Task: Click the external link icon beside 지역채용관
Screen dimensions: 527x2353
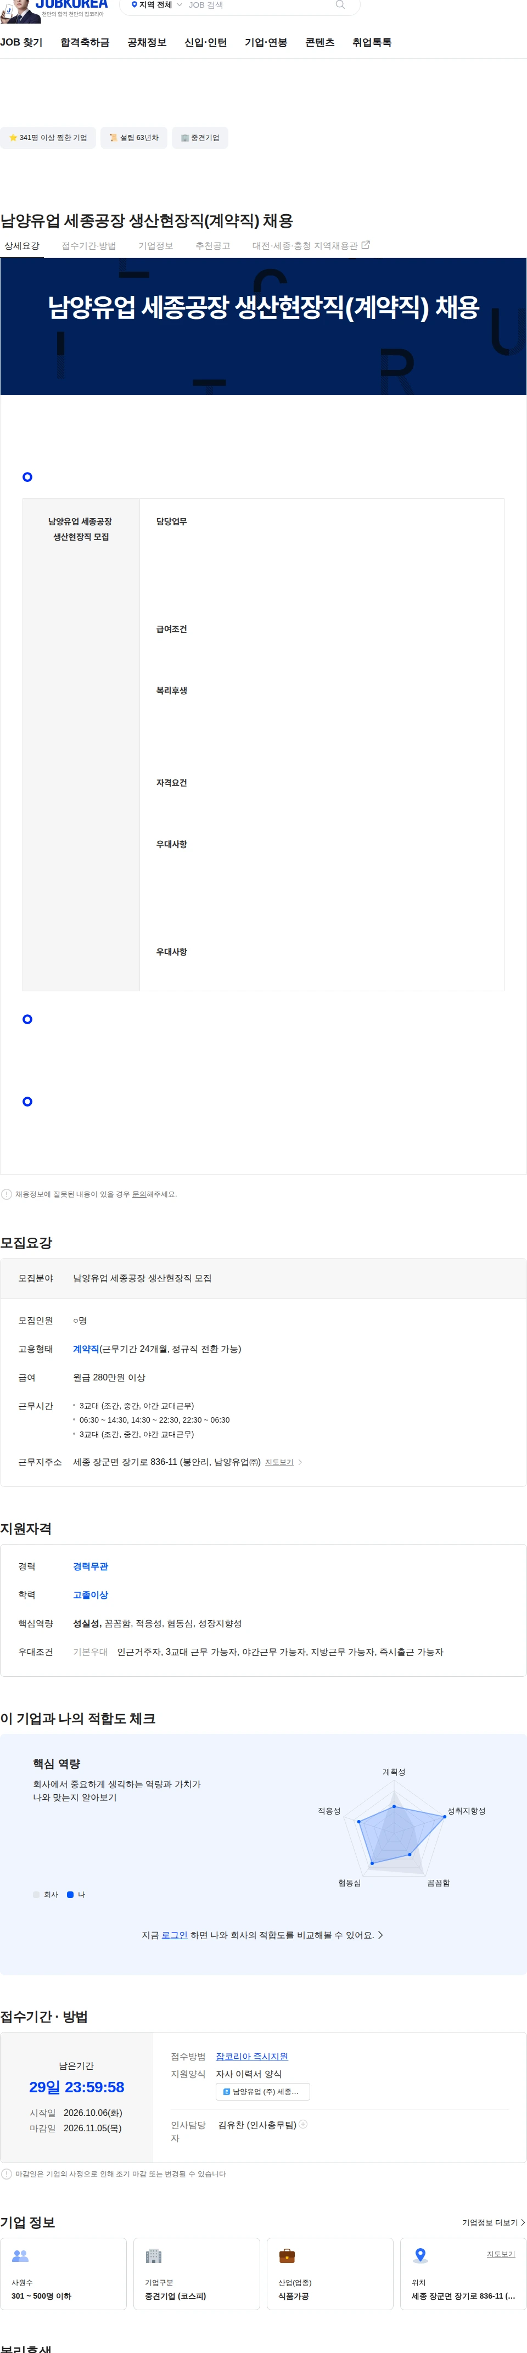Action: [x=366, y=245]
